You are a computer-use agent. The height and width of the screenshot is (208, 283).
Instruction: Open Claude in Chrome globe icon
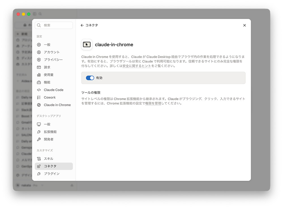pos(39,105)
